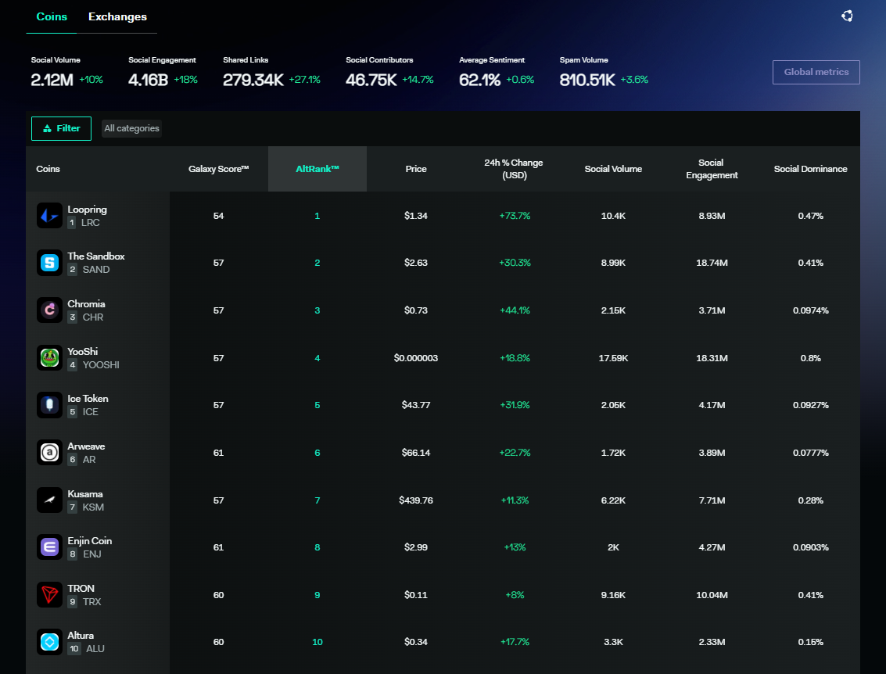The image size is (886, 674).
Task: Open the Chromia coin name link
Action: click(86, 303)
